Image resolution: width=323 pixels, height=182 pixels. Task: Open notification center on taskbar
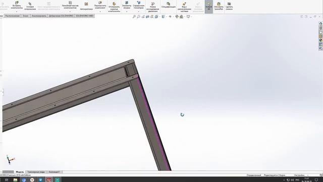[x=316, y=180]
